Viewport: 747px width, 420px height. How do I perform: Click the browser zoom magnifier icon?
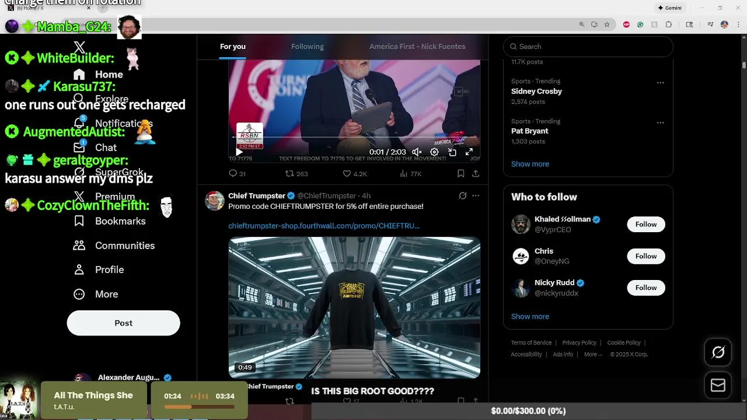(x=582, y=24)
